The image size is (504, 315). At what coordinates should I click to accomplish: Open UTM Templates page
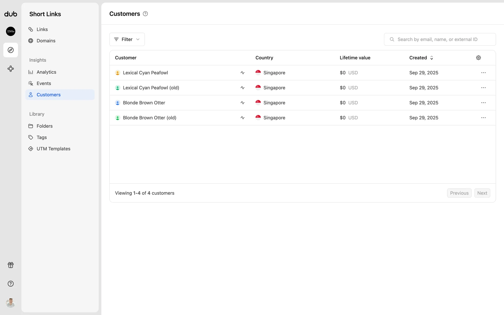[x=53, y=149]
